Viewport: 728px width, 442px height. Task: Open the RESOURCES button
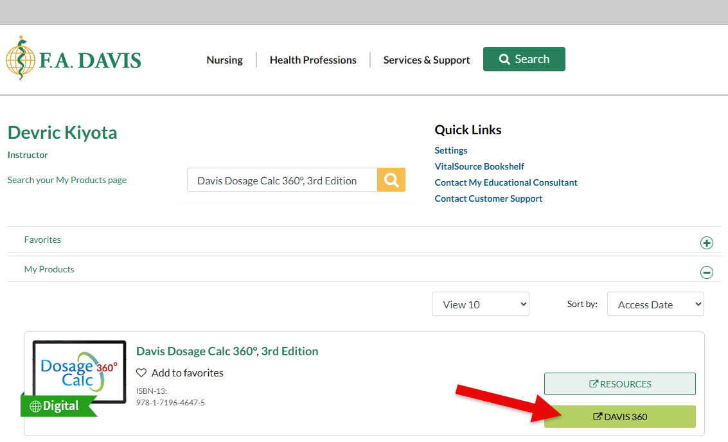click(x=619, y=384)
